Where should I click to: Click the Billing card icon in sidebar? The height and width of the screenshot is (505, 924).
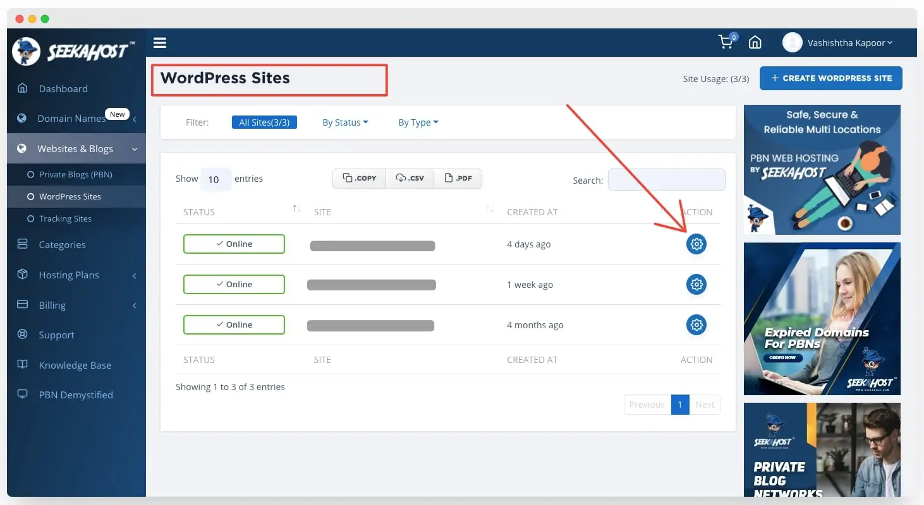click(23, 304)
